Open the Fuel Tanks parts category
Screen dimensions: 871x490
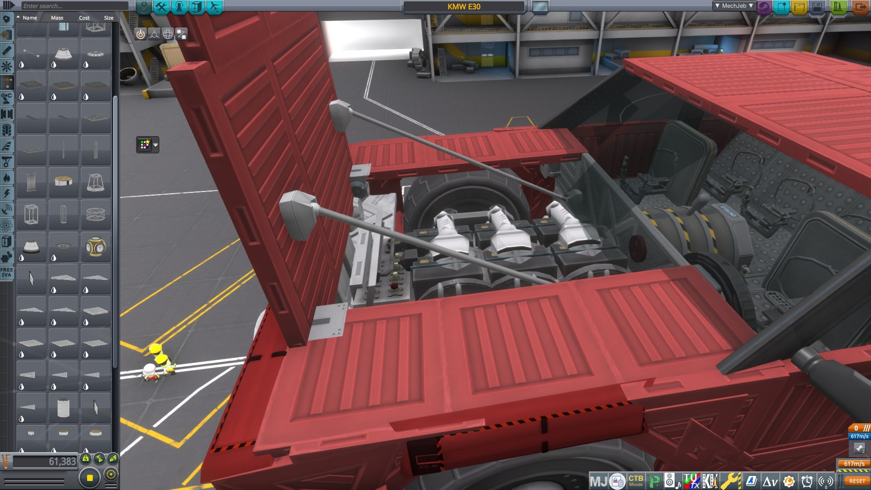click(7, 35)
